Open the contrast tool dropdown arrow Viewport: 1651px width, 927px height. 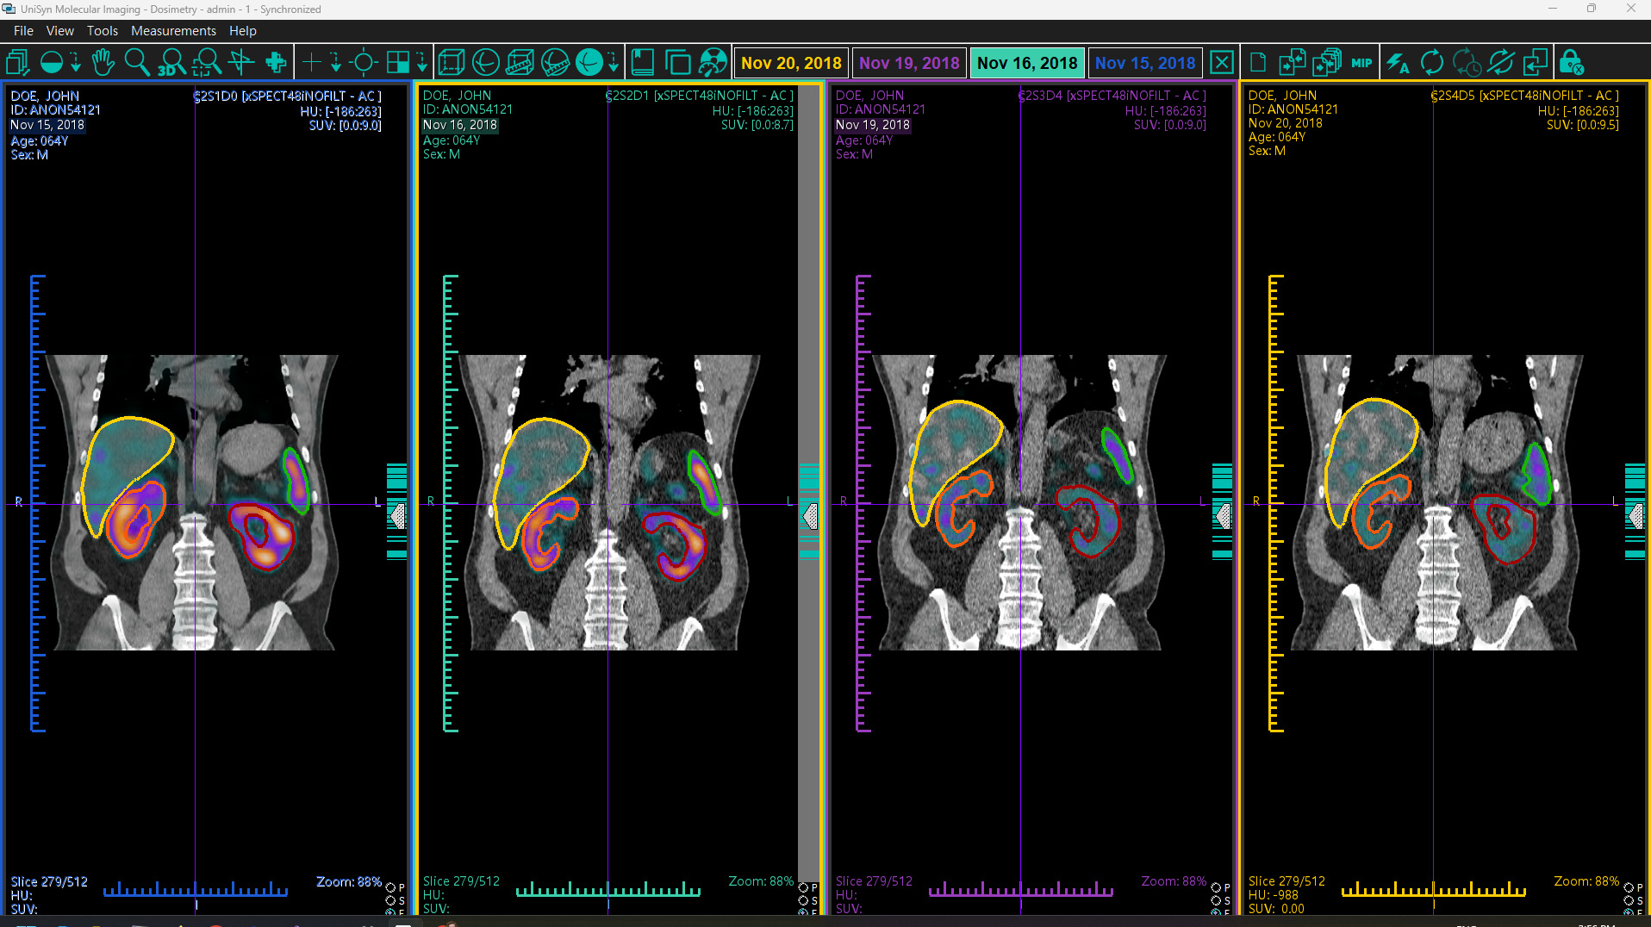point(76,62)
